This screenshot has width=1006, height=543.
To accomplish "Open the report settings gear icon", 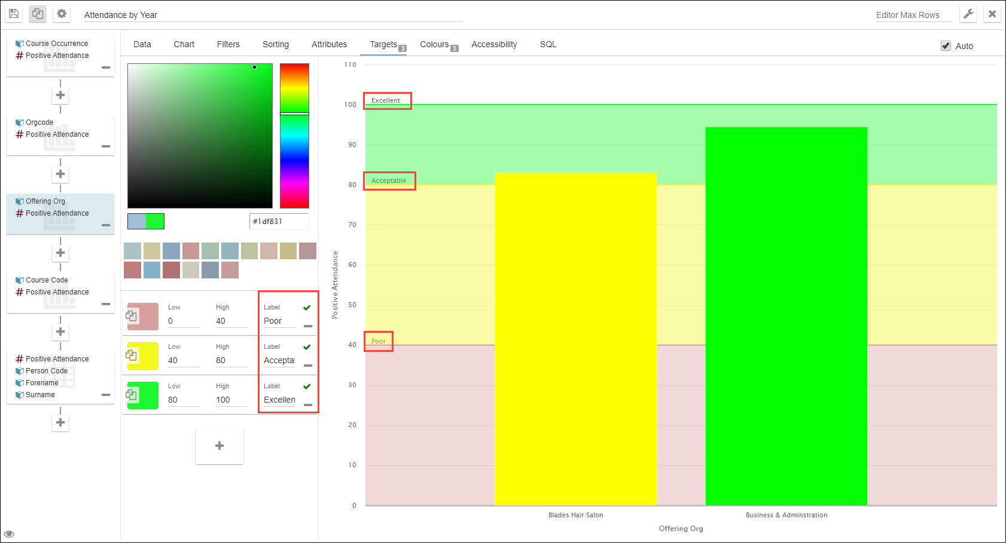I will point(61,13).
